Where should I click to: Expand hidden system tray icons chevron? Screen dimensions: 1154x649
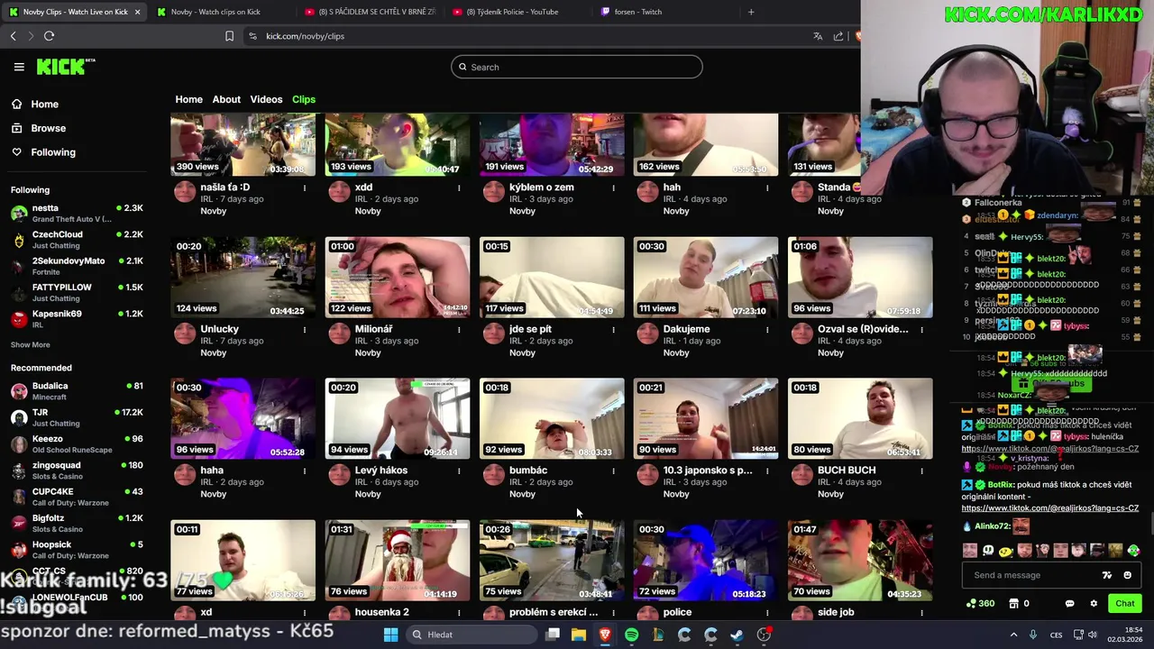click(1013, 635)
